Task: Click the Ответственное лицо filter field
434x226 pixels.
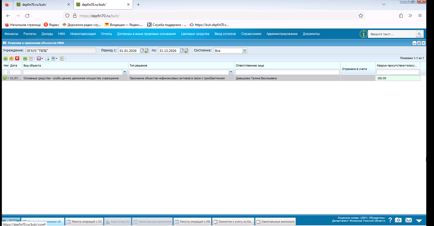Action: (x=287, y=72)
